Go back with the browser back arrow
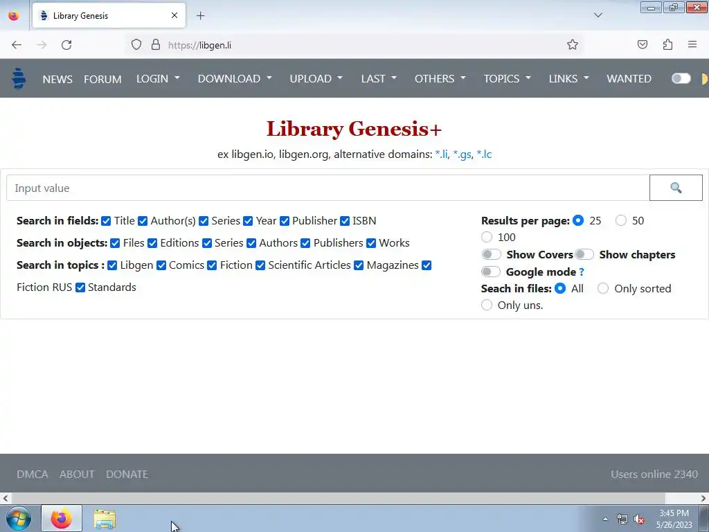The width and height of the screenshot is (709, 532). pyautogui.click(x=17, y=45)
